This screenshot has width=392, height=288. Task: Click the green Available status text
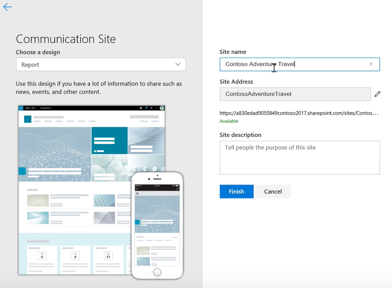click(x=229, y=121)
